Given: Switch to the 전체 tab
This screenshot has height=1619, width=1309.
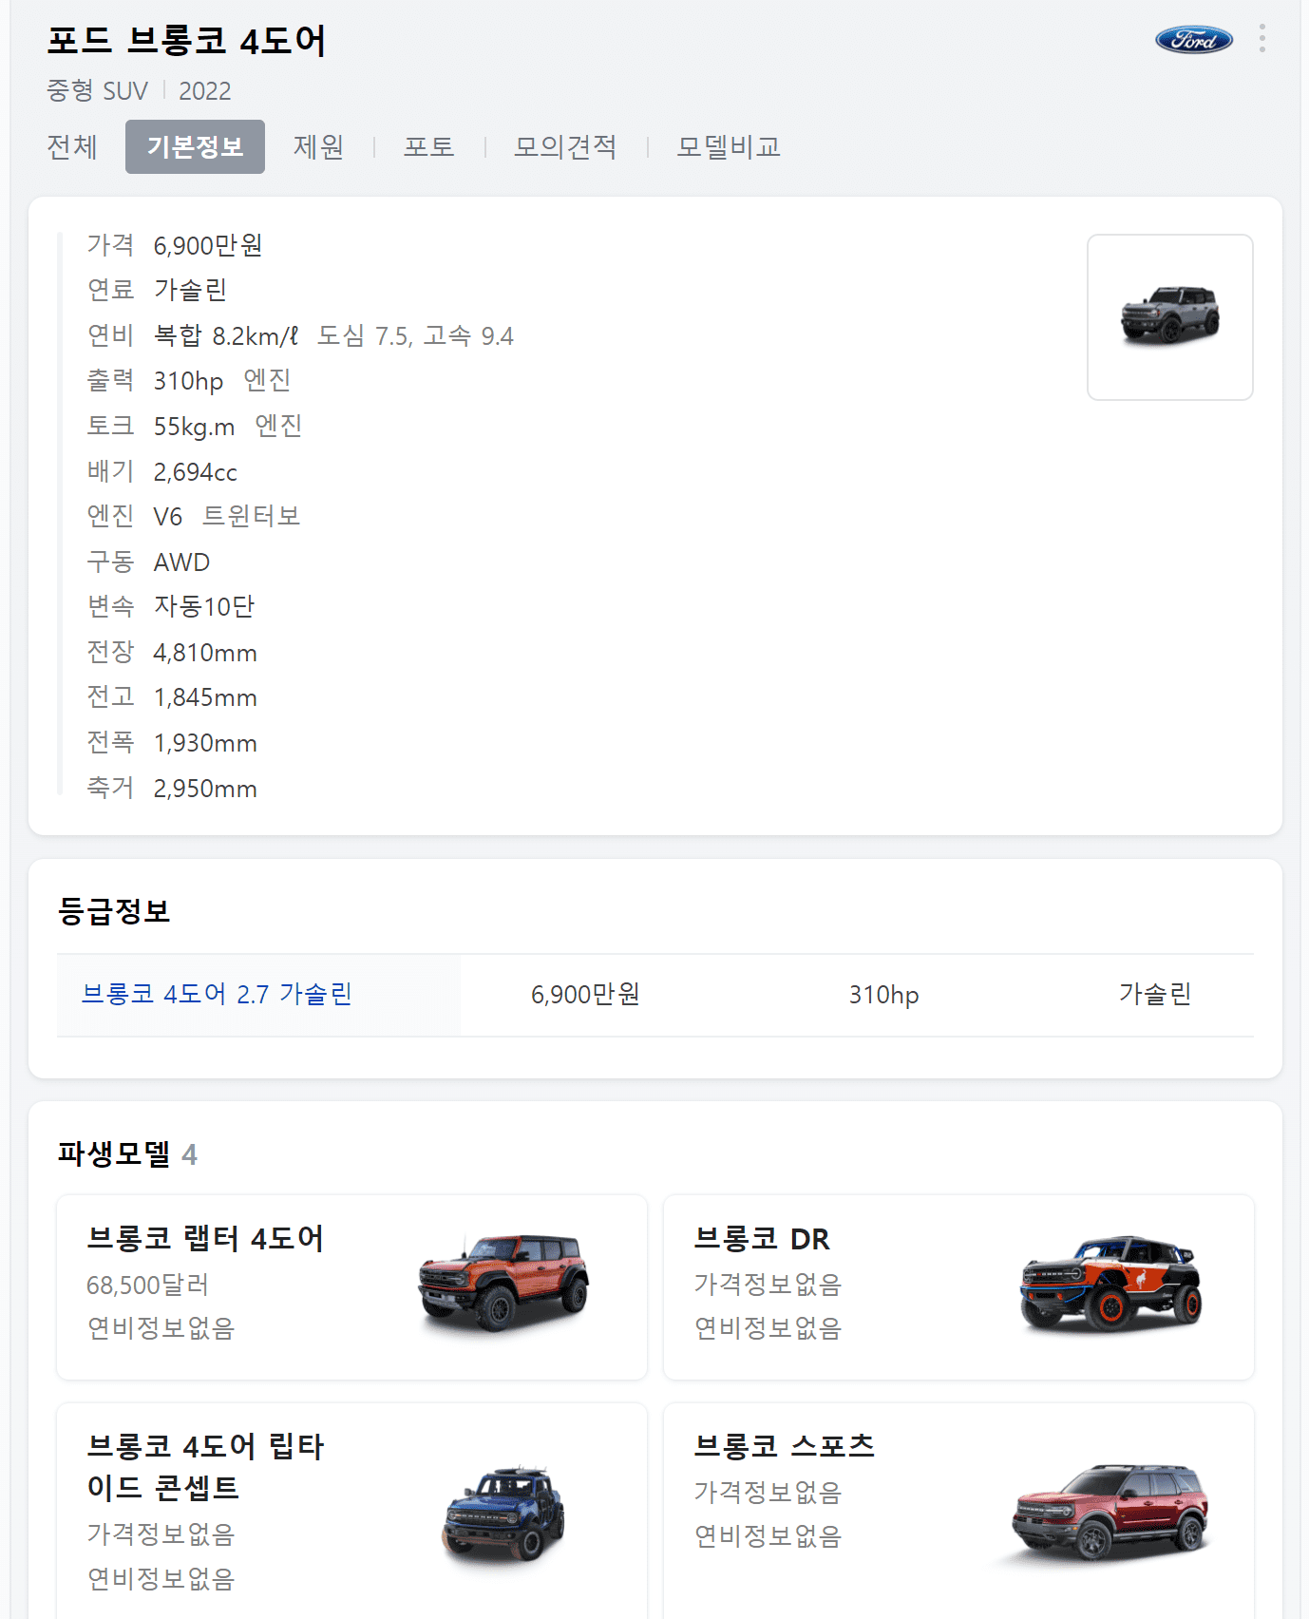Looking at the screenshot, I should pos(72,146).
